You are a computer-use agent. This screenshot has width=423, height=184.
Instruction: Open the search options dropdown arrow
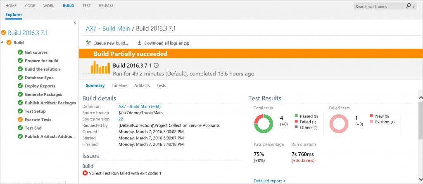tap(414, 7)
